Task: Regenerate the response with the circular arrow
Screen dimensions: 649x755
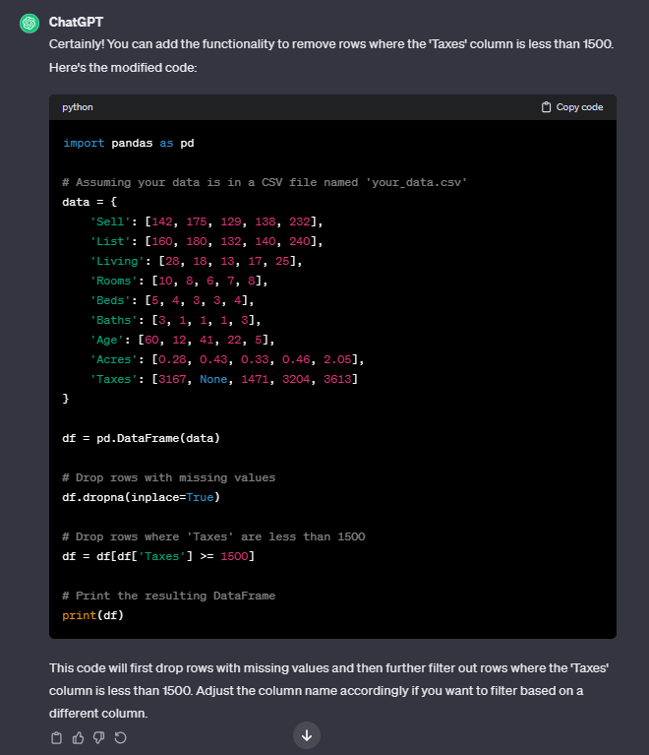Action: point(121,737)
